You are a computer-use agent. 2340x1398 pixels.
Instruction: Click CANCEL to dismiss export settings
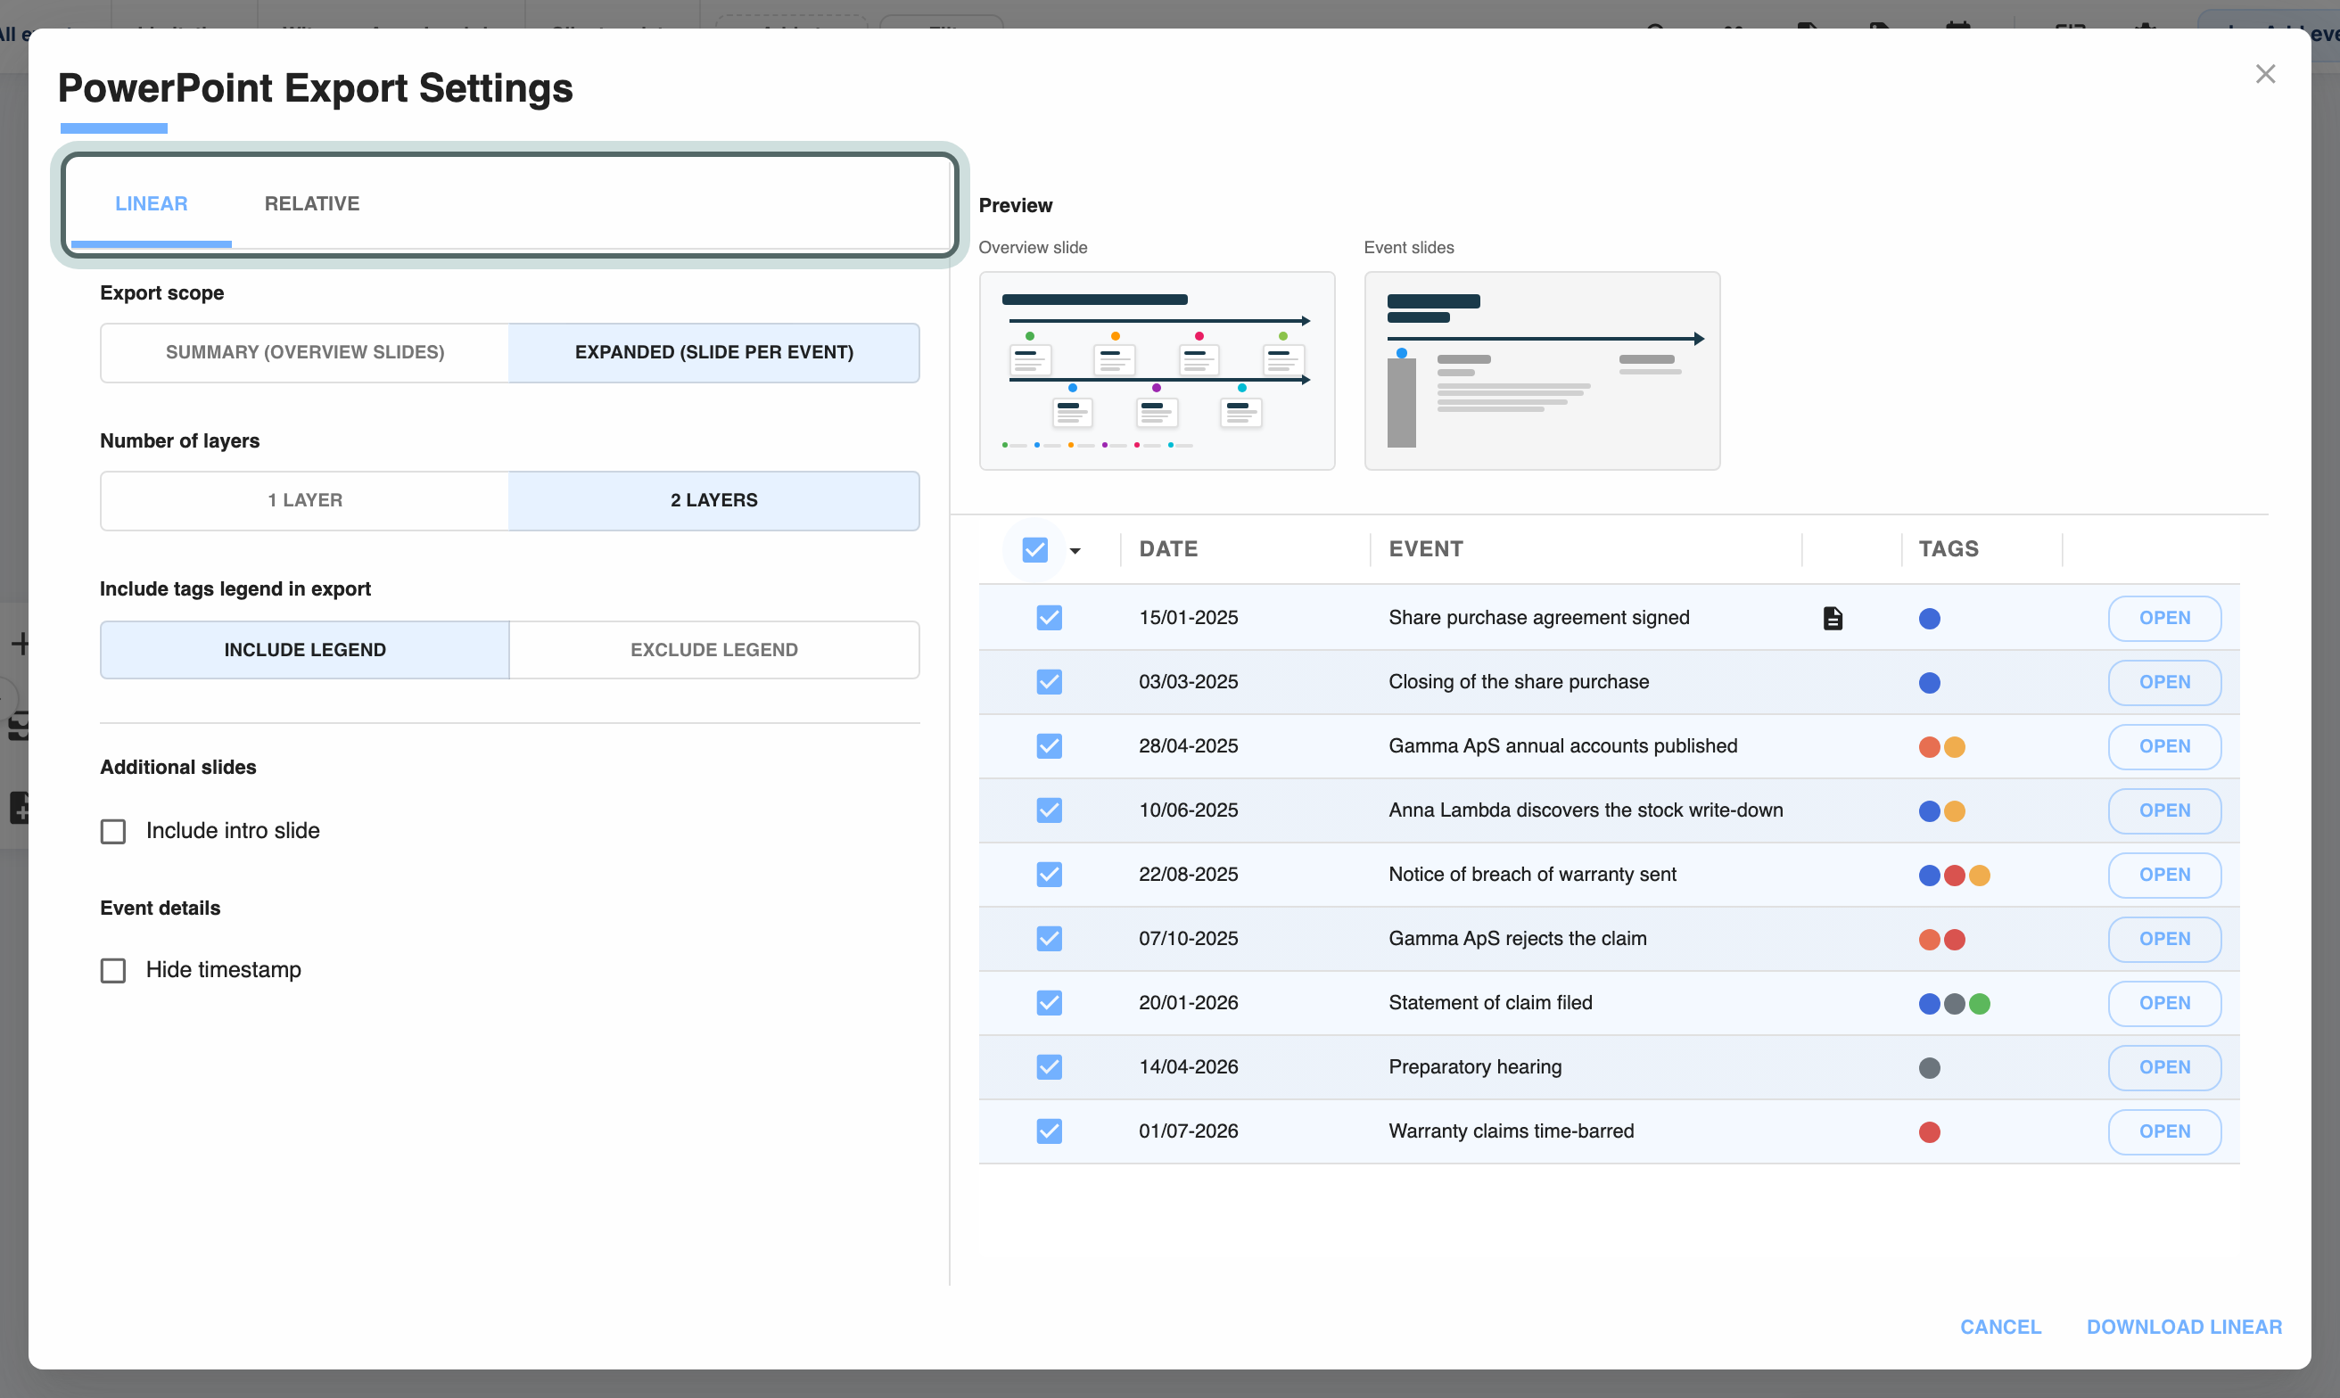2000,1327
